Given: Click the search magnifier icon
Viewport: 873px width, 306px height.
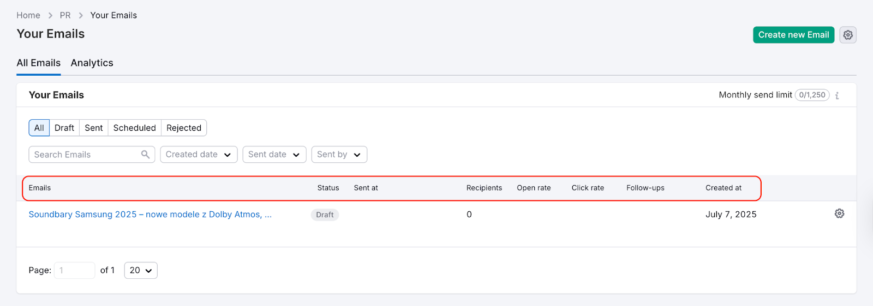Looking at the screenshot, I should coord(145,155).
